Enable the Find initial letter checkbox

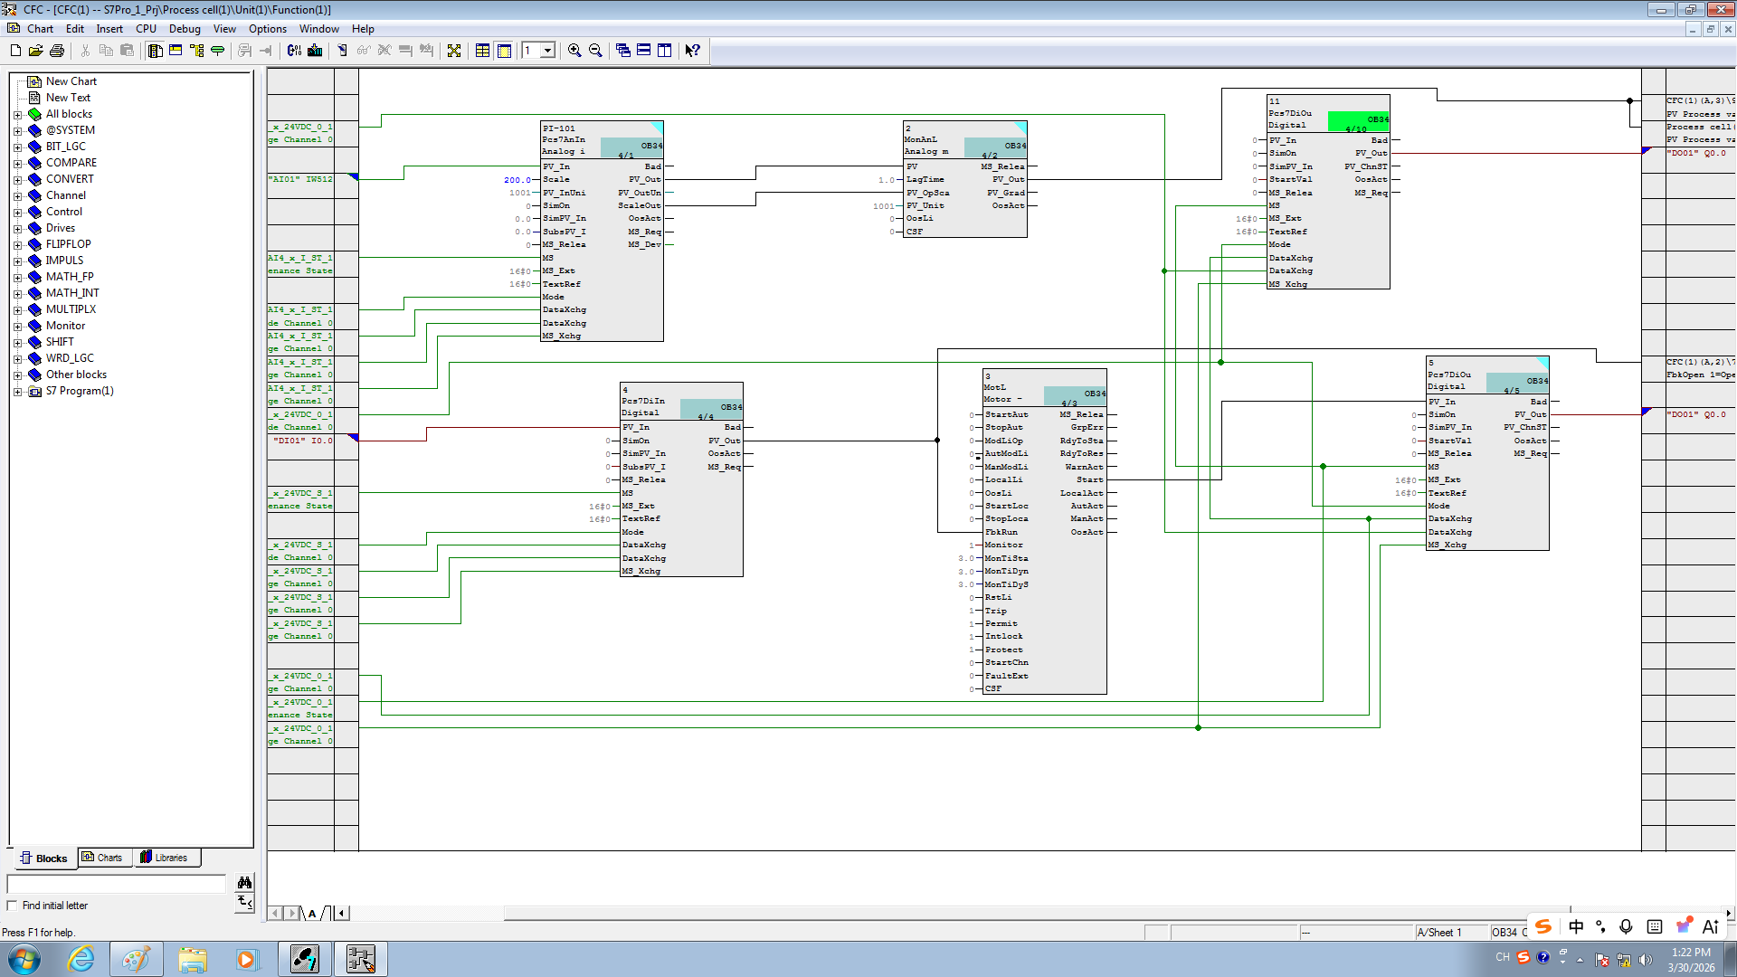(x=13, y=906)
